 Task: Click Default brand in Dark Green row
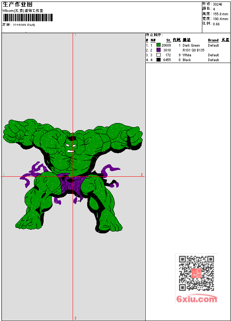[x=213, y=45]
